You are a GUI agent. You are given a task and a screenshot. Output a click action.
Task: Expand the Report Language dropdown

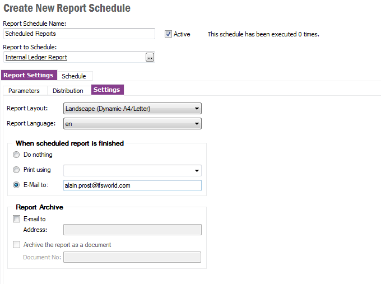(x=132, y=123)
